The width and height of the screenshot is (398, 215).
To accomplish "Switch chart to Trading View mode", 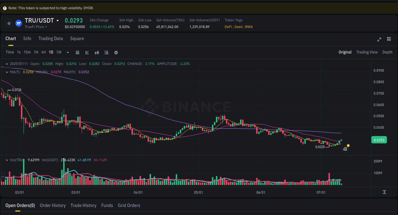I will (x=367, y=52).
